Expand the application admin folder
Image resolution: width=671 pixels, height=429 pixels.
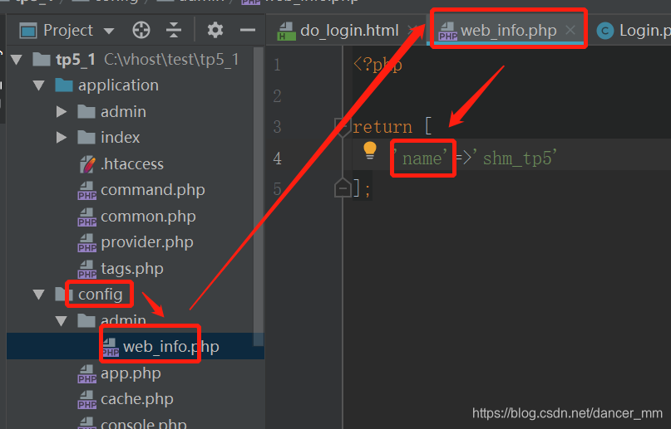pos(62,112)
